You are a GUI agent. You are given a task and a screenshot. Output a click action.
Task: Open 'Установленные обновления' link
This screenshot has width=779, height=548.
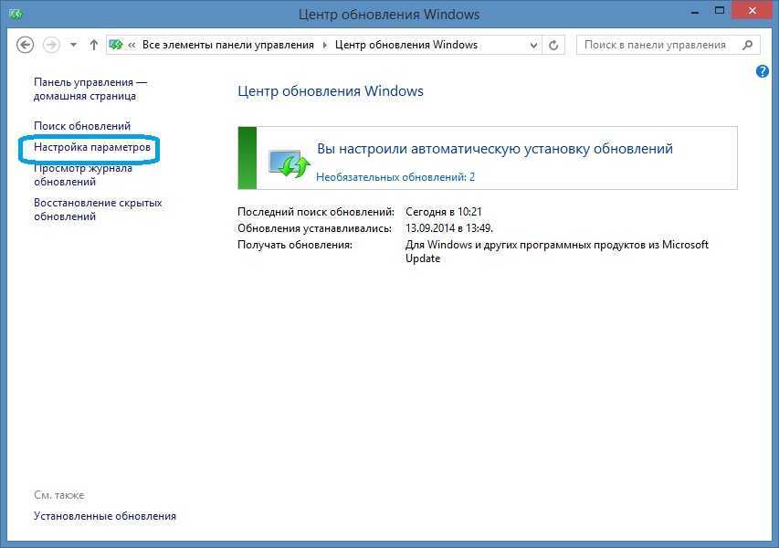(105, 516)
